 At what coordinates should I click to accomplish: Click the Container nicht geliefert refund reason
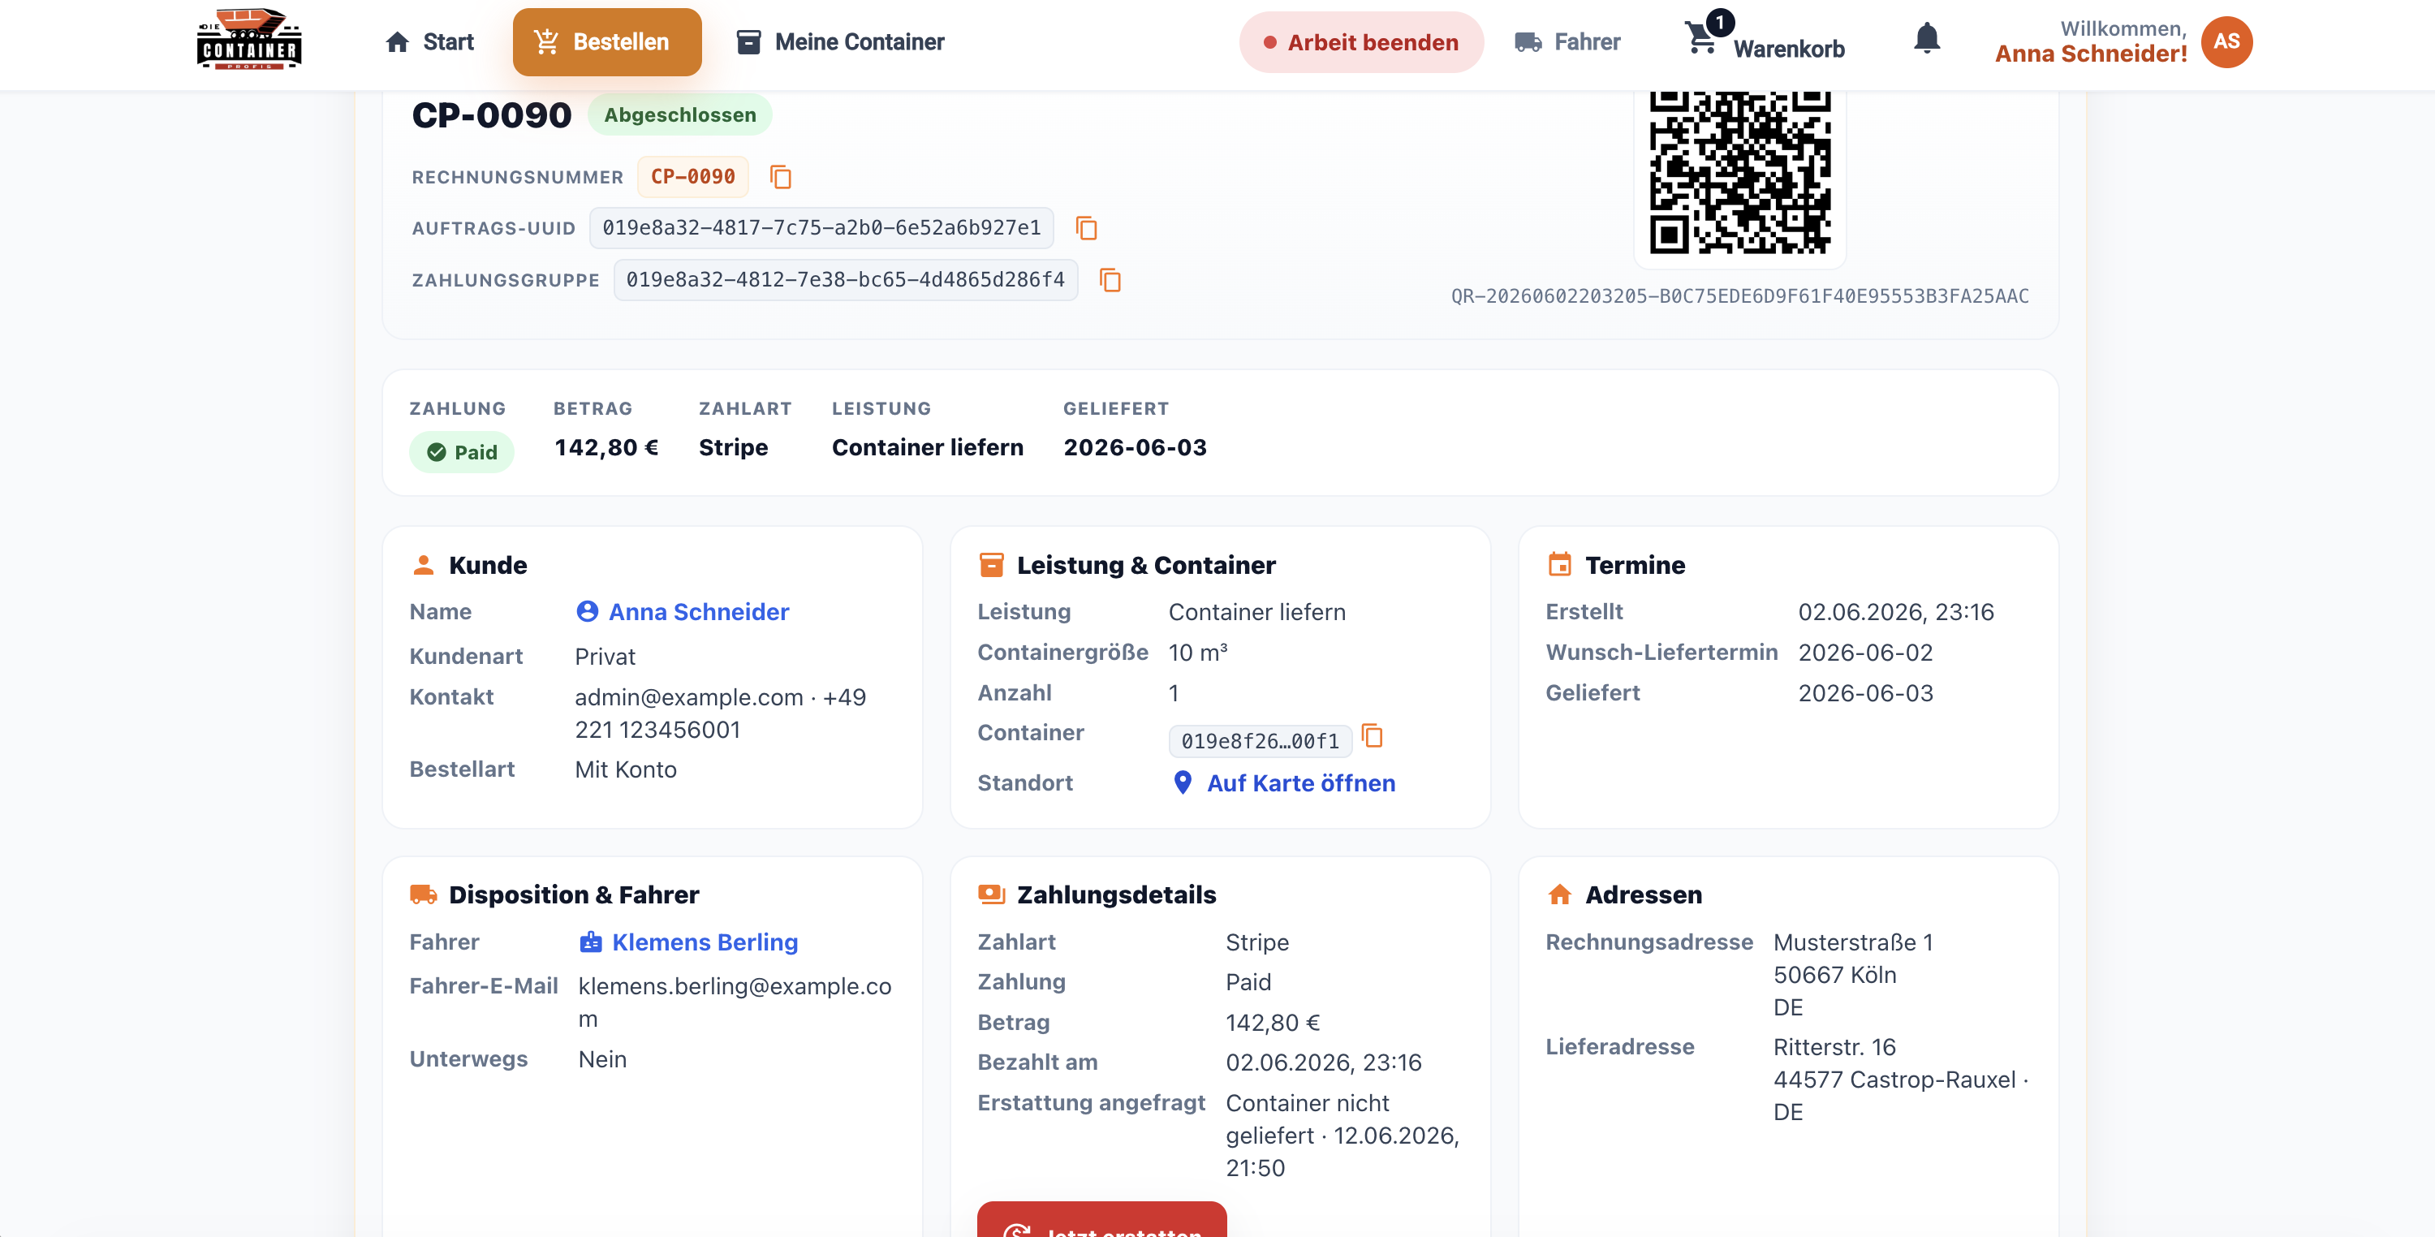click(x=1343, y=1135)
